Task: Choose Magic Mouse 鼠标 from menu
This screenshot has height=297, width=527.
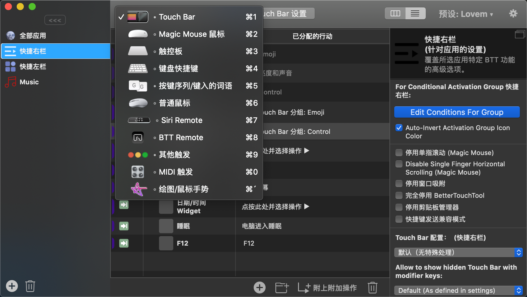Action: (x=189, y=34)
